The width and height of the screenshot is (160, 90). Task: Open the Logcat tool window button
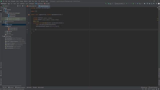pyautogui.click(x=41, y=87)
